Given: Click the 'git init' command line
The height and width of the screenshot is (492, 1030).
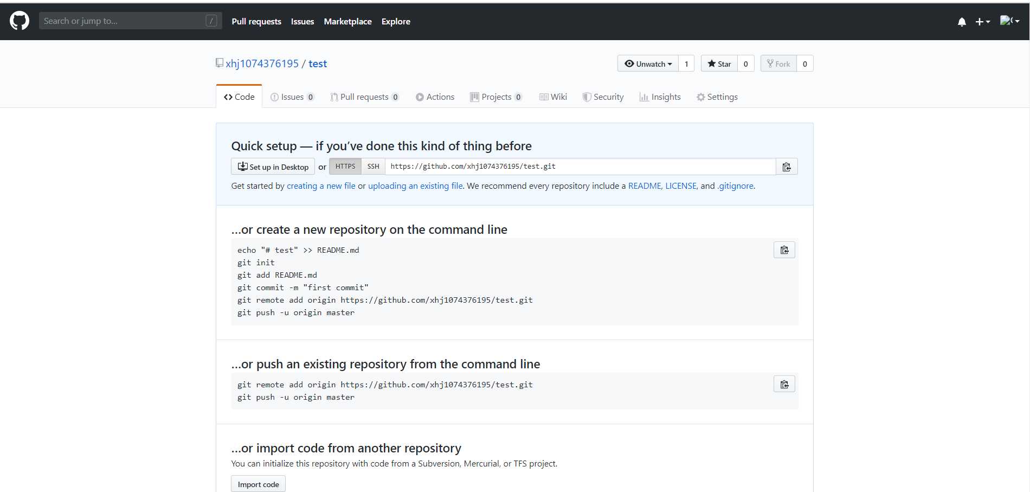Looking at the screenshot, I should pyautogui.click(x=256, y=263).
